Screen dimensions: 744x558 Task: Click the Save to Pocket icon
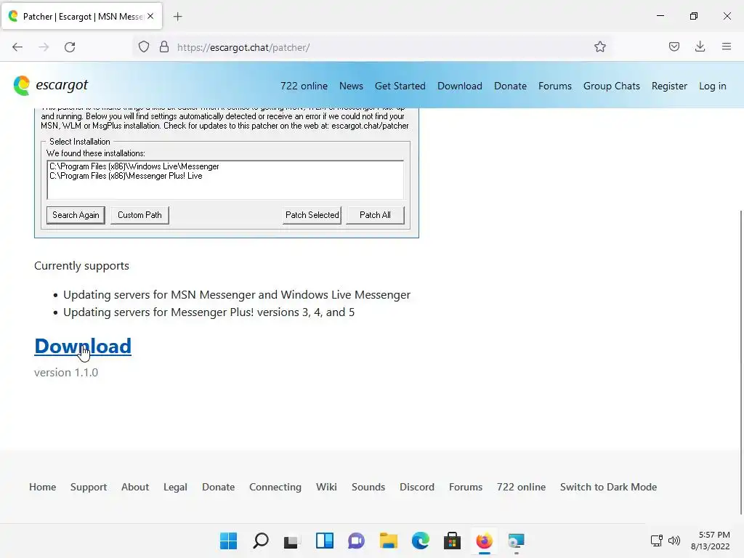674,46
